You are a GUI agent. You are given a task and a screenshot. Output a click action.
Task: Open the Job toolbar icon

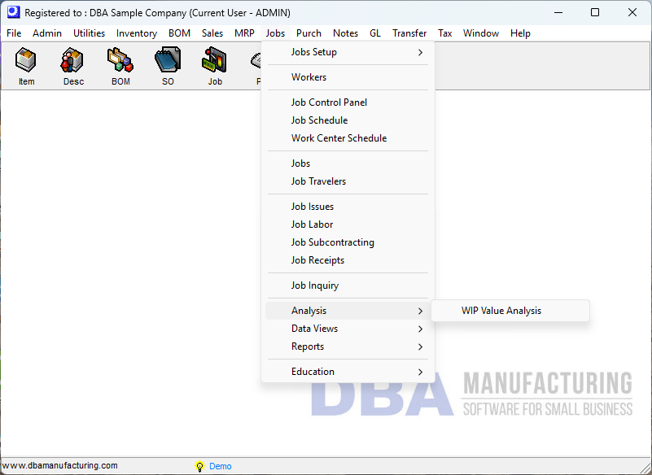(215, 66)
